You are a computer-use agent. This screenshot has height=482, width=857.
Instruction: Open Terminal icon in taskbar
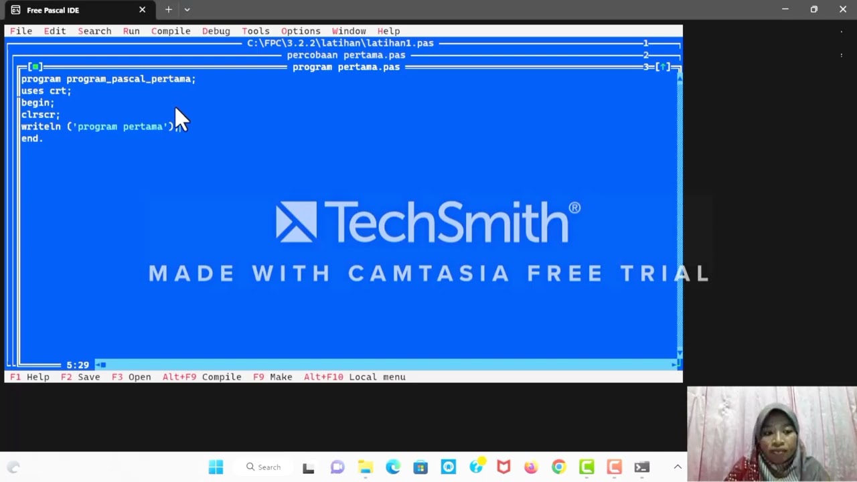click(641, 467)
